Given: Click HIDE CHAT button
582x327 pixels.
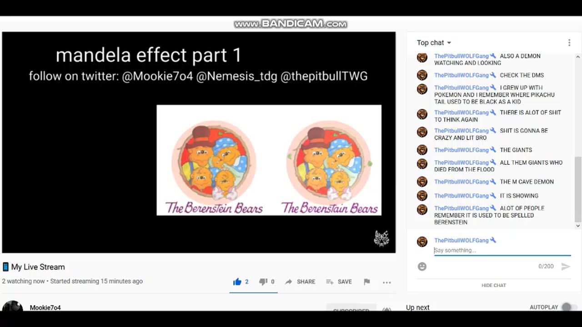Looking at the screenshot, I should 494,285.
